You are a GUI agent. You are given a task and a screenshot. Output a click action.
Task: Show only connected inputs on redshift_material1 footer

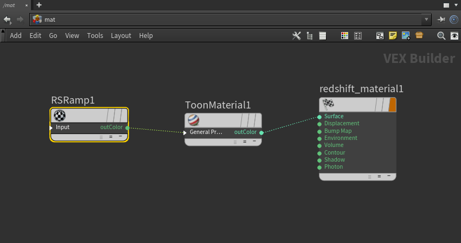tap(379, 176)
